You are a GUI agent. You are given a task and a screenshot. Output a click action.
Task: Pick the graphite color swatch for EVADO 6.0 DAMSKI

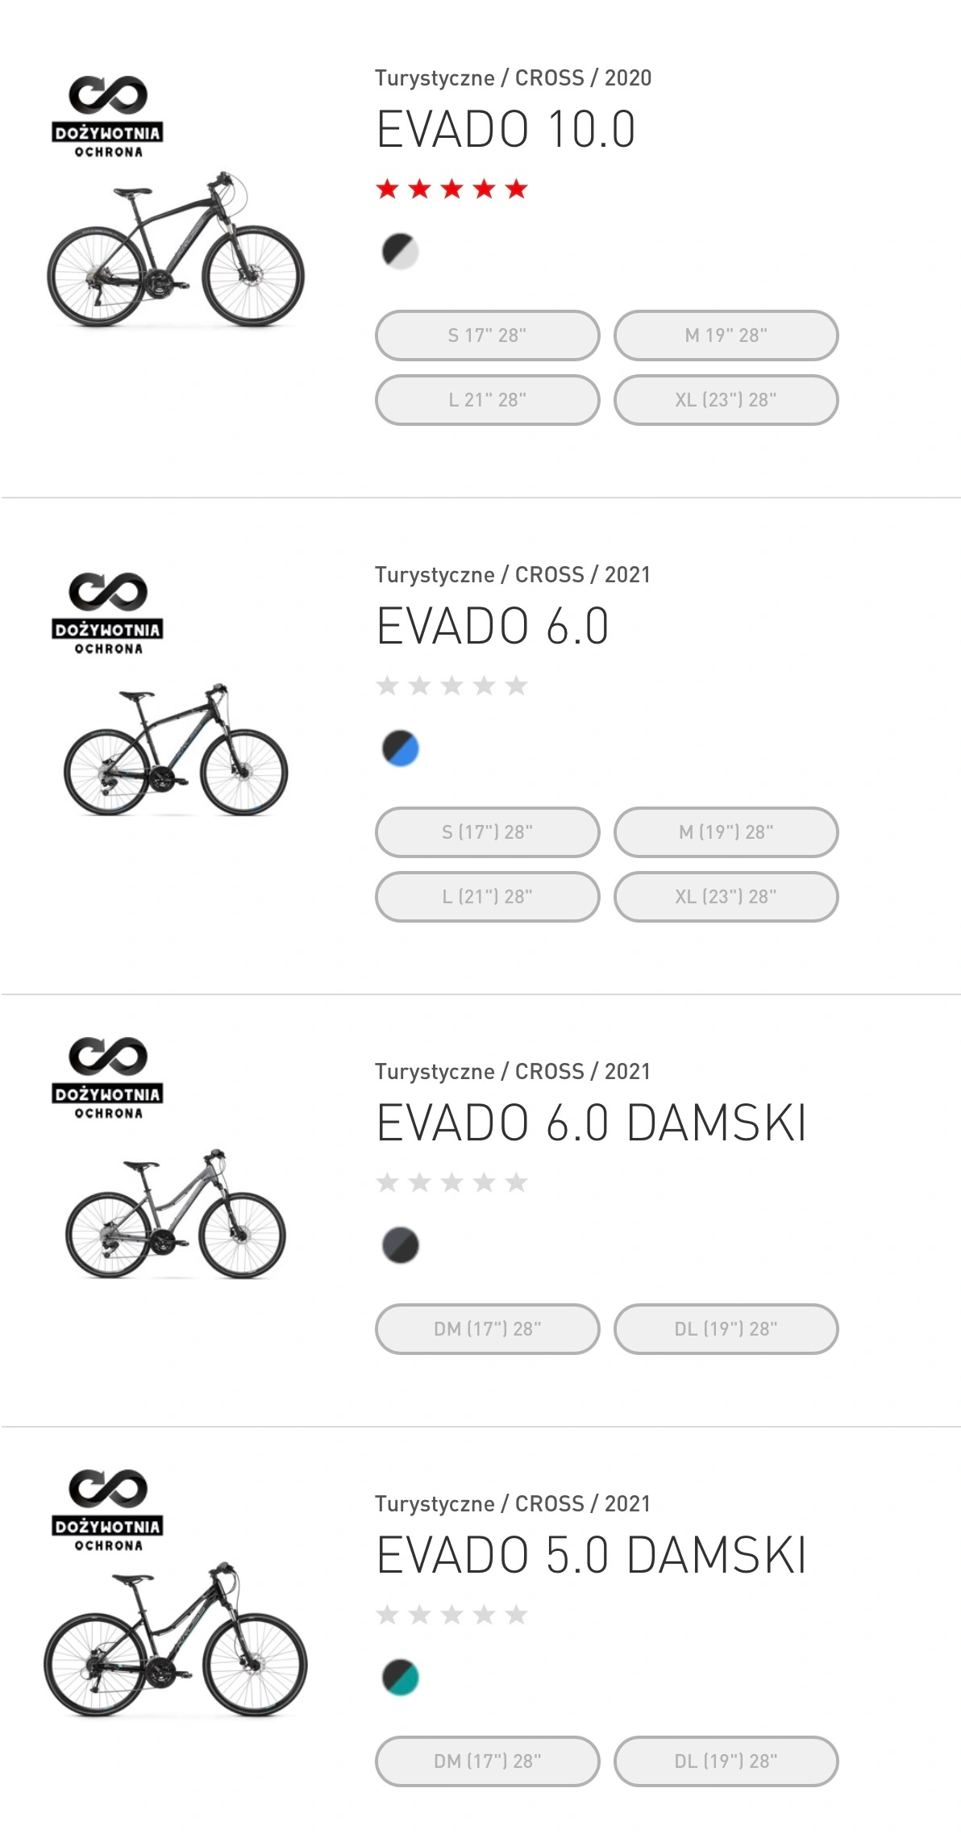(x=400, y=1245)
